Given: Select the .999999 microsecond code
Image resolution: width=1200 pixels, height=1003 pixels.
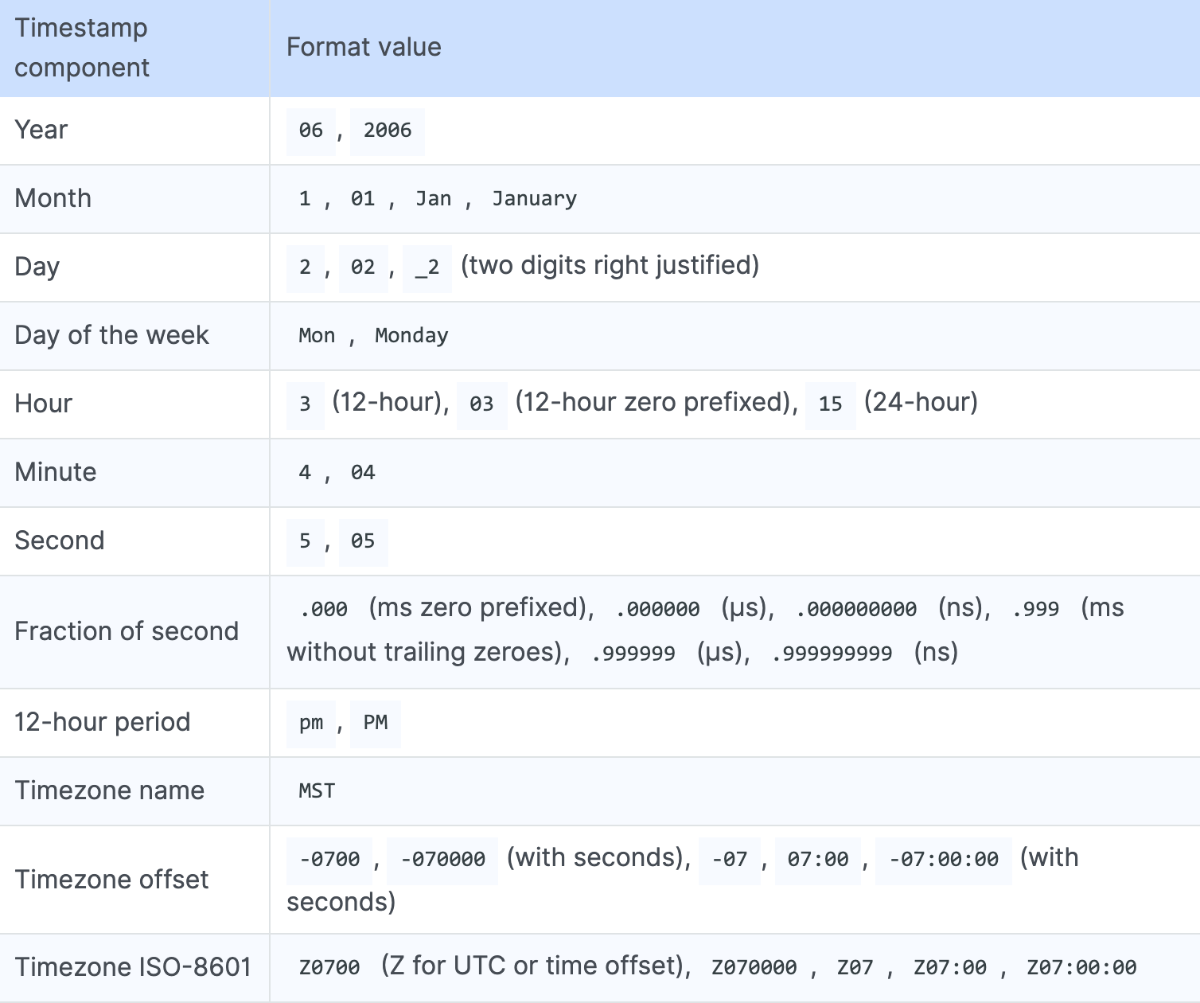Looking at the screenshot, I should coord(633,654).
